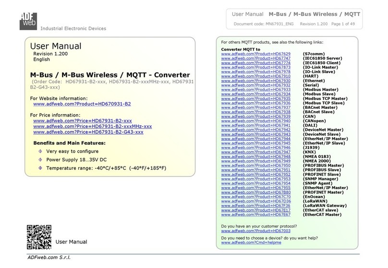Open the HD67935 Modbus TCP Master link
The height and width of the screenshot is (268, 388).
point(256,98)
